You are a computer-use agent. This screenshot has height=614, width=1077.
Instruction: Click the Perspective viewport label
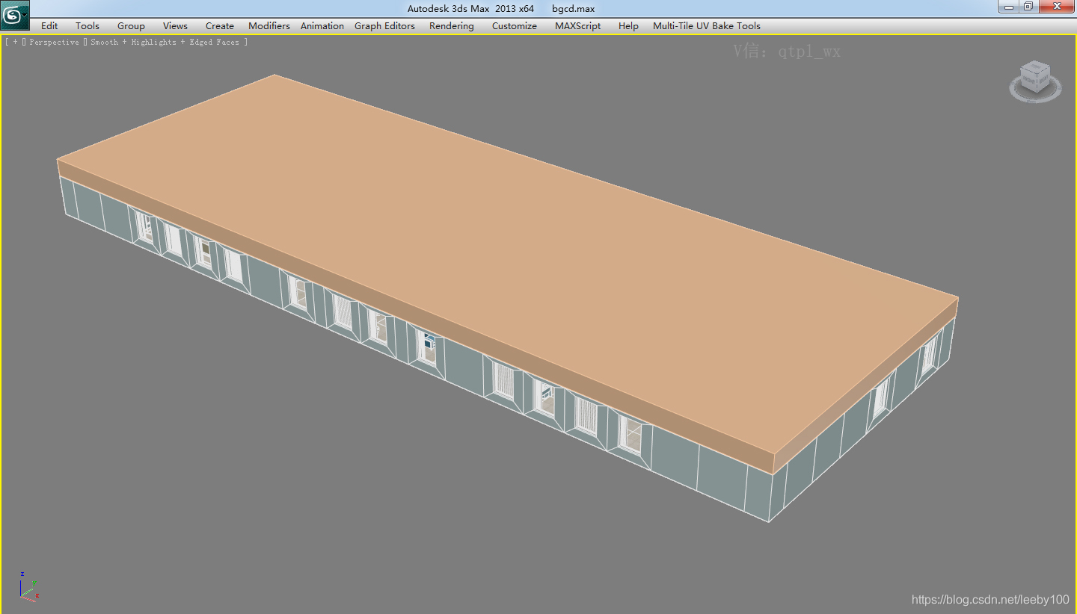click(x=54, y=43)
